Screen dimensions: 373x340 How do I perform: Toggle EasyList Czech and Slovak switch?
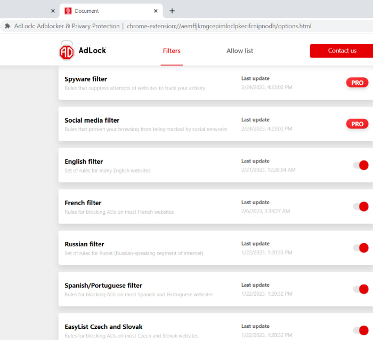click(361, 330)
